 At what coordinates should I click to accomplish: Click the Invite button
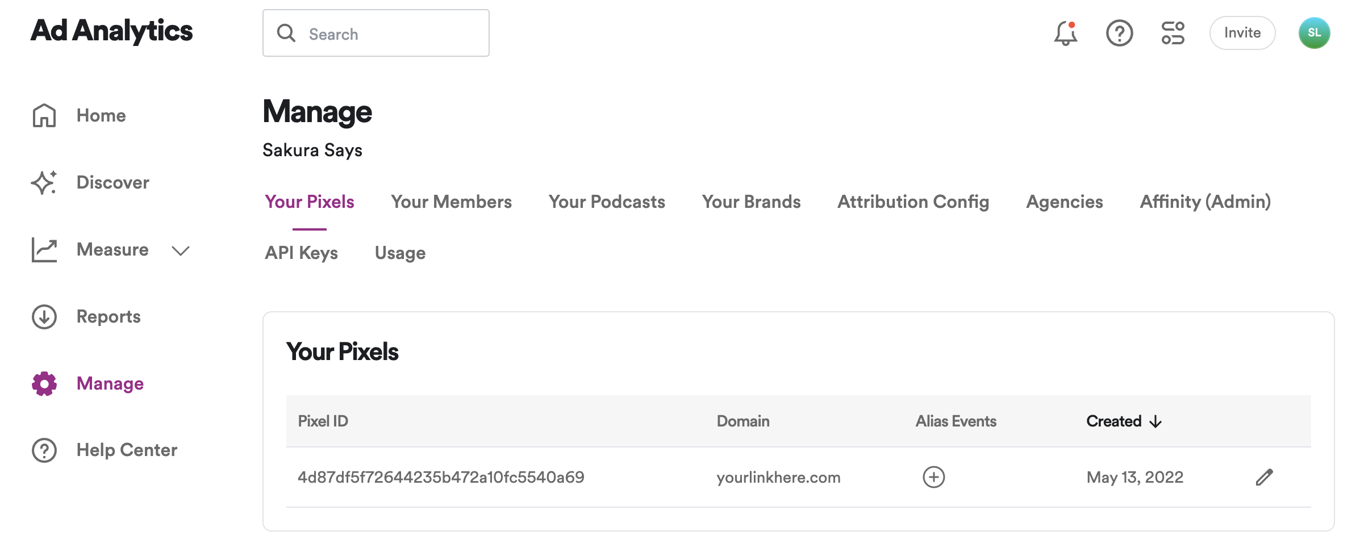pos(1242,33)
